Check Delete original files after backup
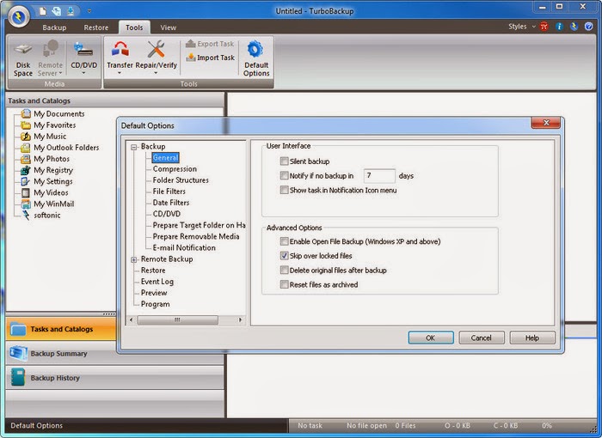Viewport: 602px width, 438px height. (284, 270)
